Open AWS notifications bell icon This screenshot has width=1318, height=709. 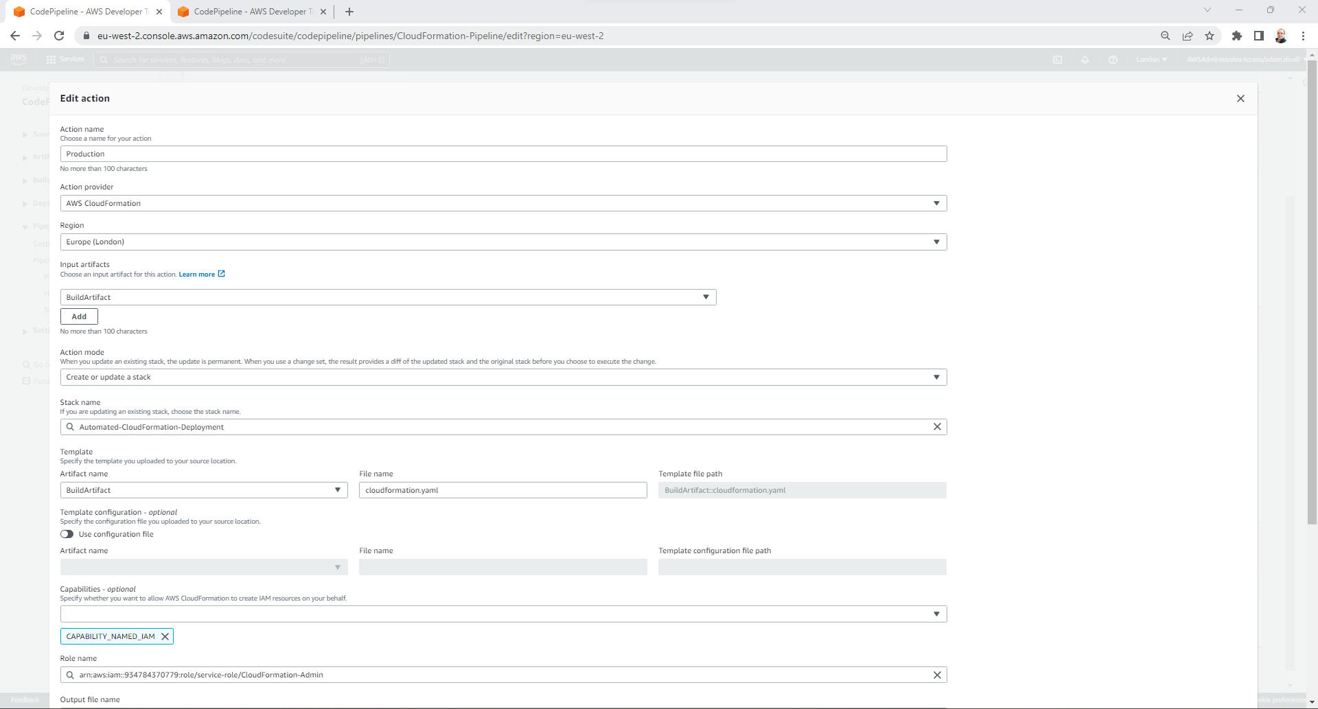(x=1085, y=60)
